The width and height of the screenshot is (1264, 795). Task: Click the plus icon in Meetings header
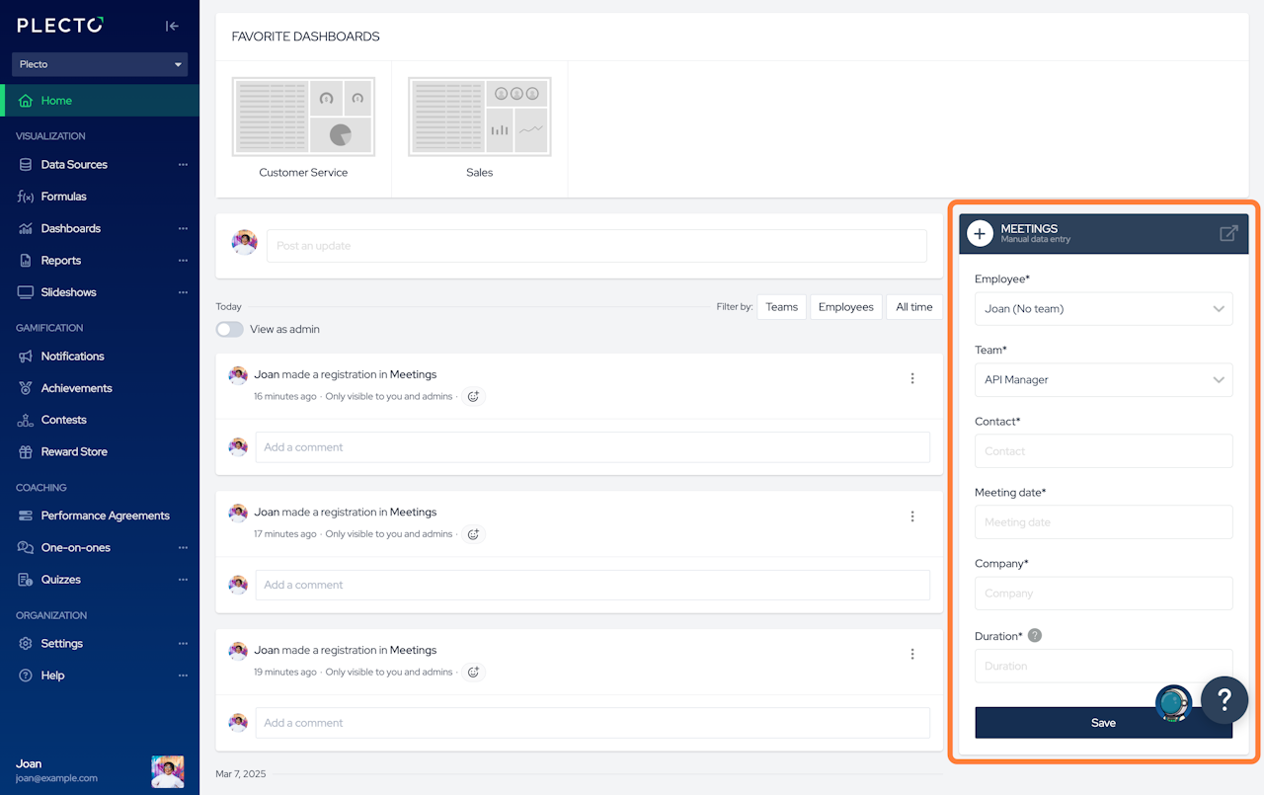pyautogui.click(x=980, y=234)
